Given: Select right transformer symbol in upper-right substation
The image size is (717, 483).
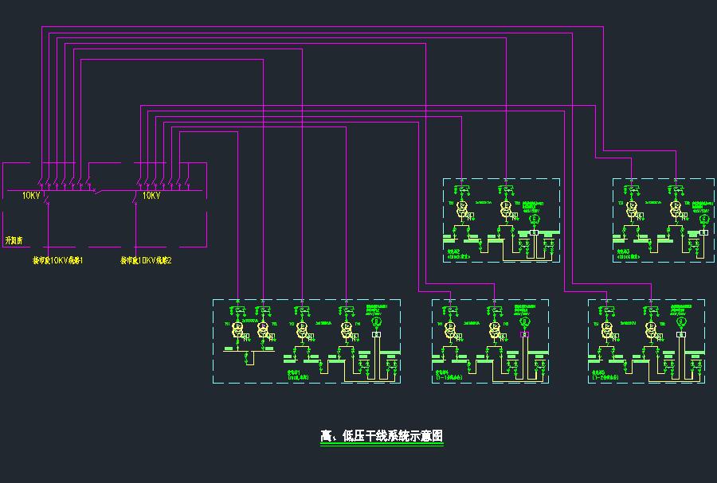Looking at the screenshot, I should click(x=675, y=210).
